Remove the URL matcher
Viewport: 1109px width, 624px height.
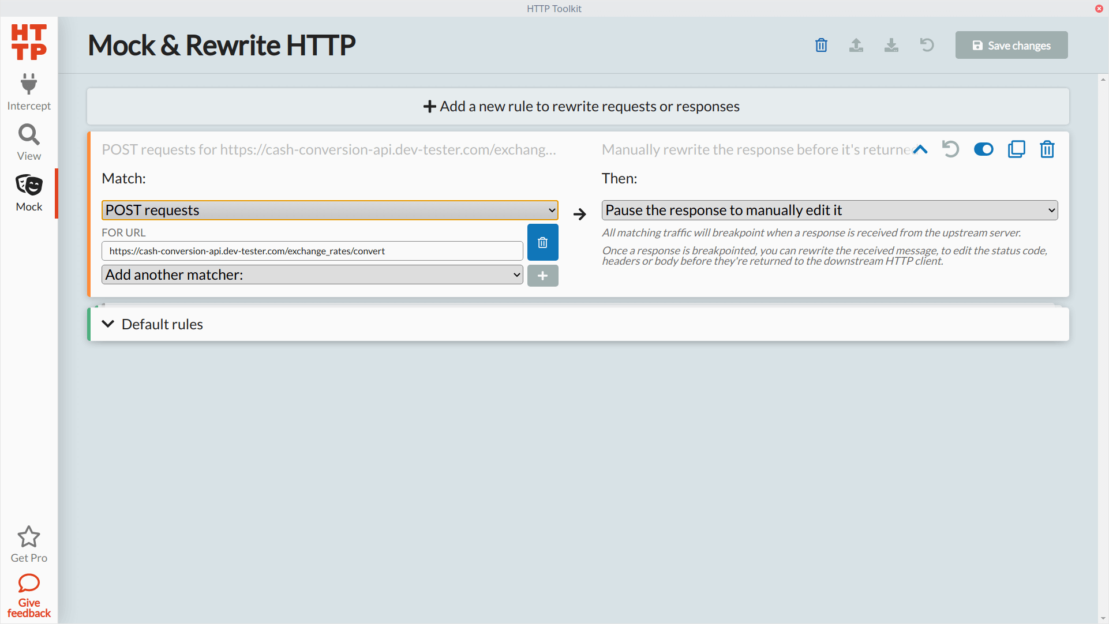pos(542,243)
